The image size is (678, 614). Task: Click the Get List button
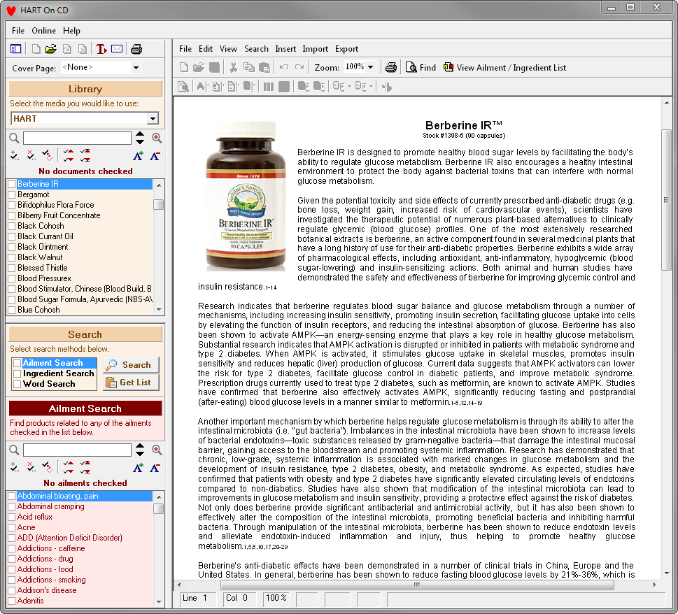131,383
